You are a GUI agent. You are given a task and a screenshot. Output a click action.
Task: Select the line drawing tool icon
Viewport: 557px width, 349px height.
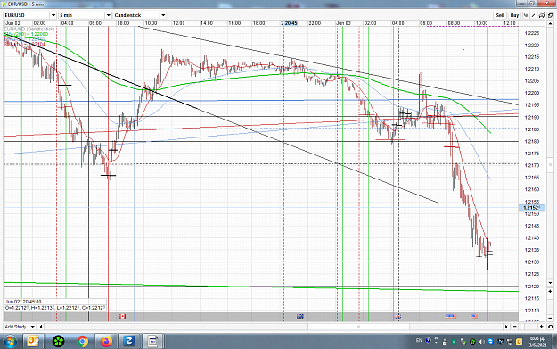coord(534,15)
